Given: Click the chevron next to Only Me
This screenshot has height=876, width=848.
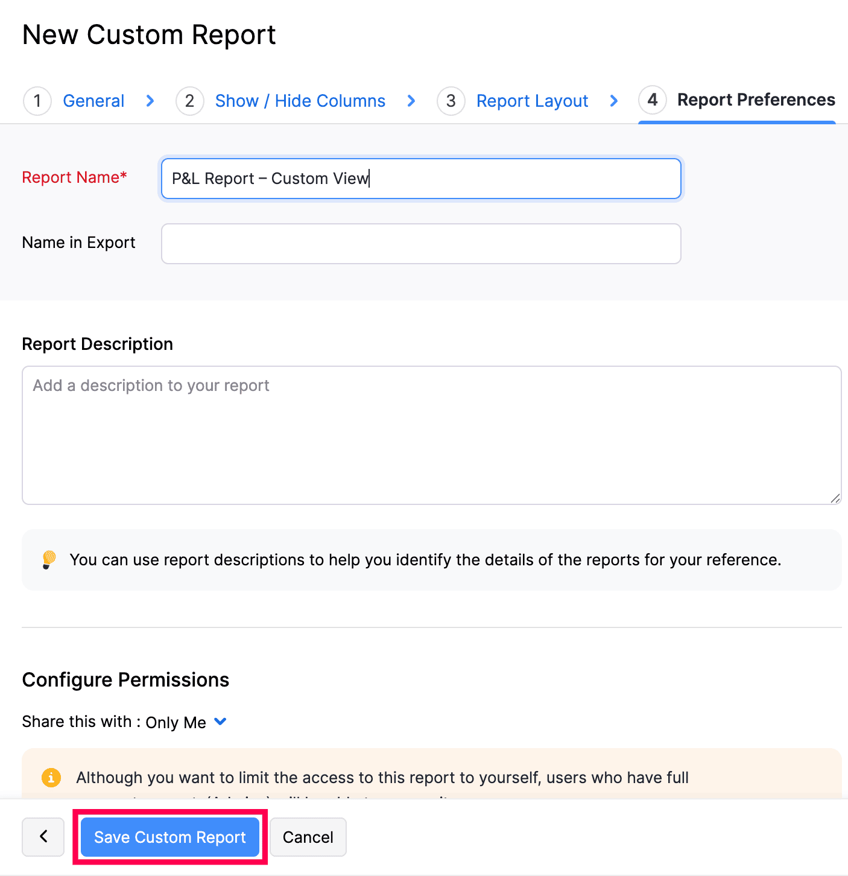Looking at the screenshot, I should (220, 722).
